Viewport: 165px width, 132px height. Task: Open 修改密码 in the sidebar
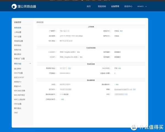pyautogui.click(x=18, y=45)
